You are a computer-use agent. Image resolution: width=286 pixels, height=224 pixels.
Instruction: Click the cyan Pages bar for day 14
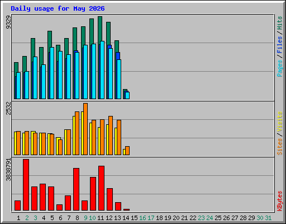click(127, 95)
